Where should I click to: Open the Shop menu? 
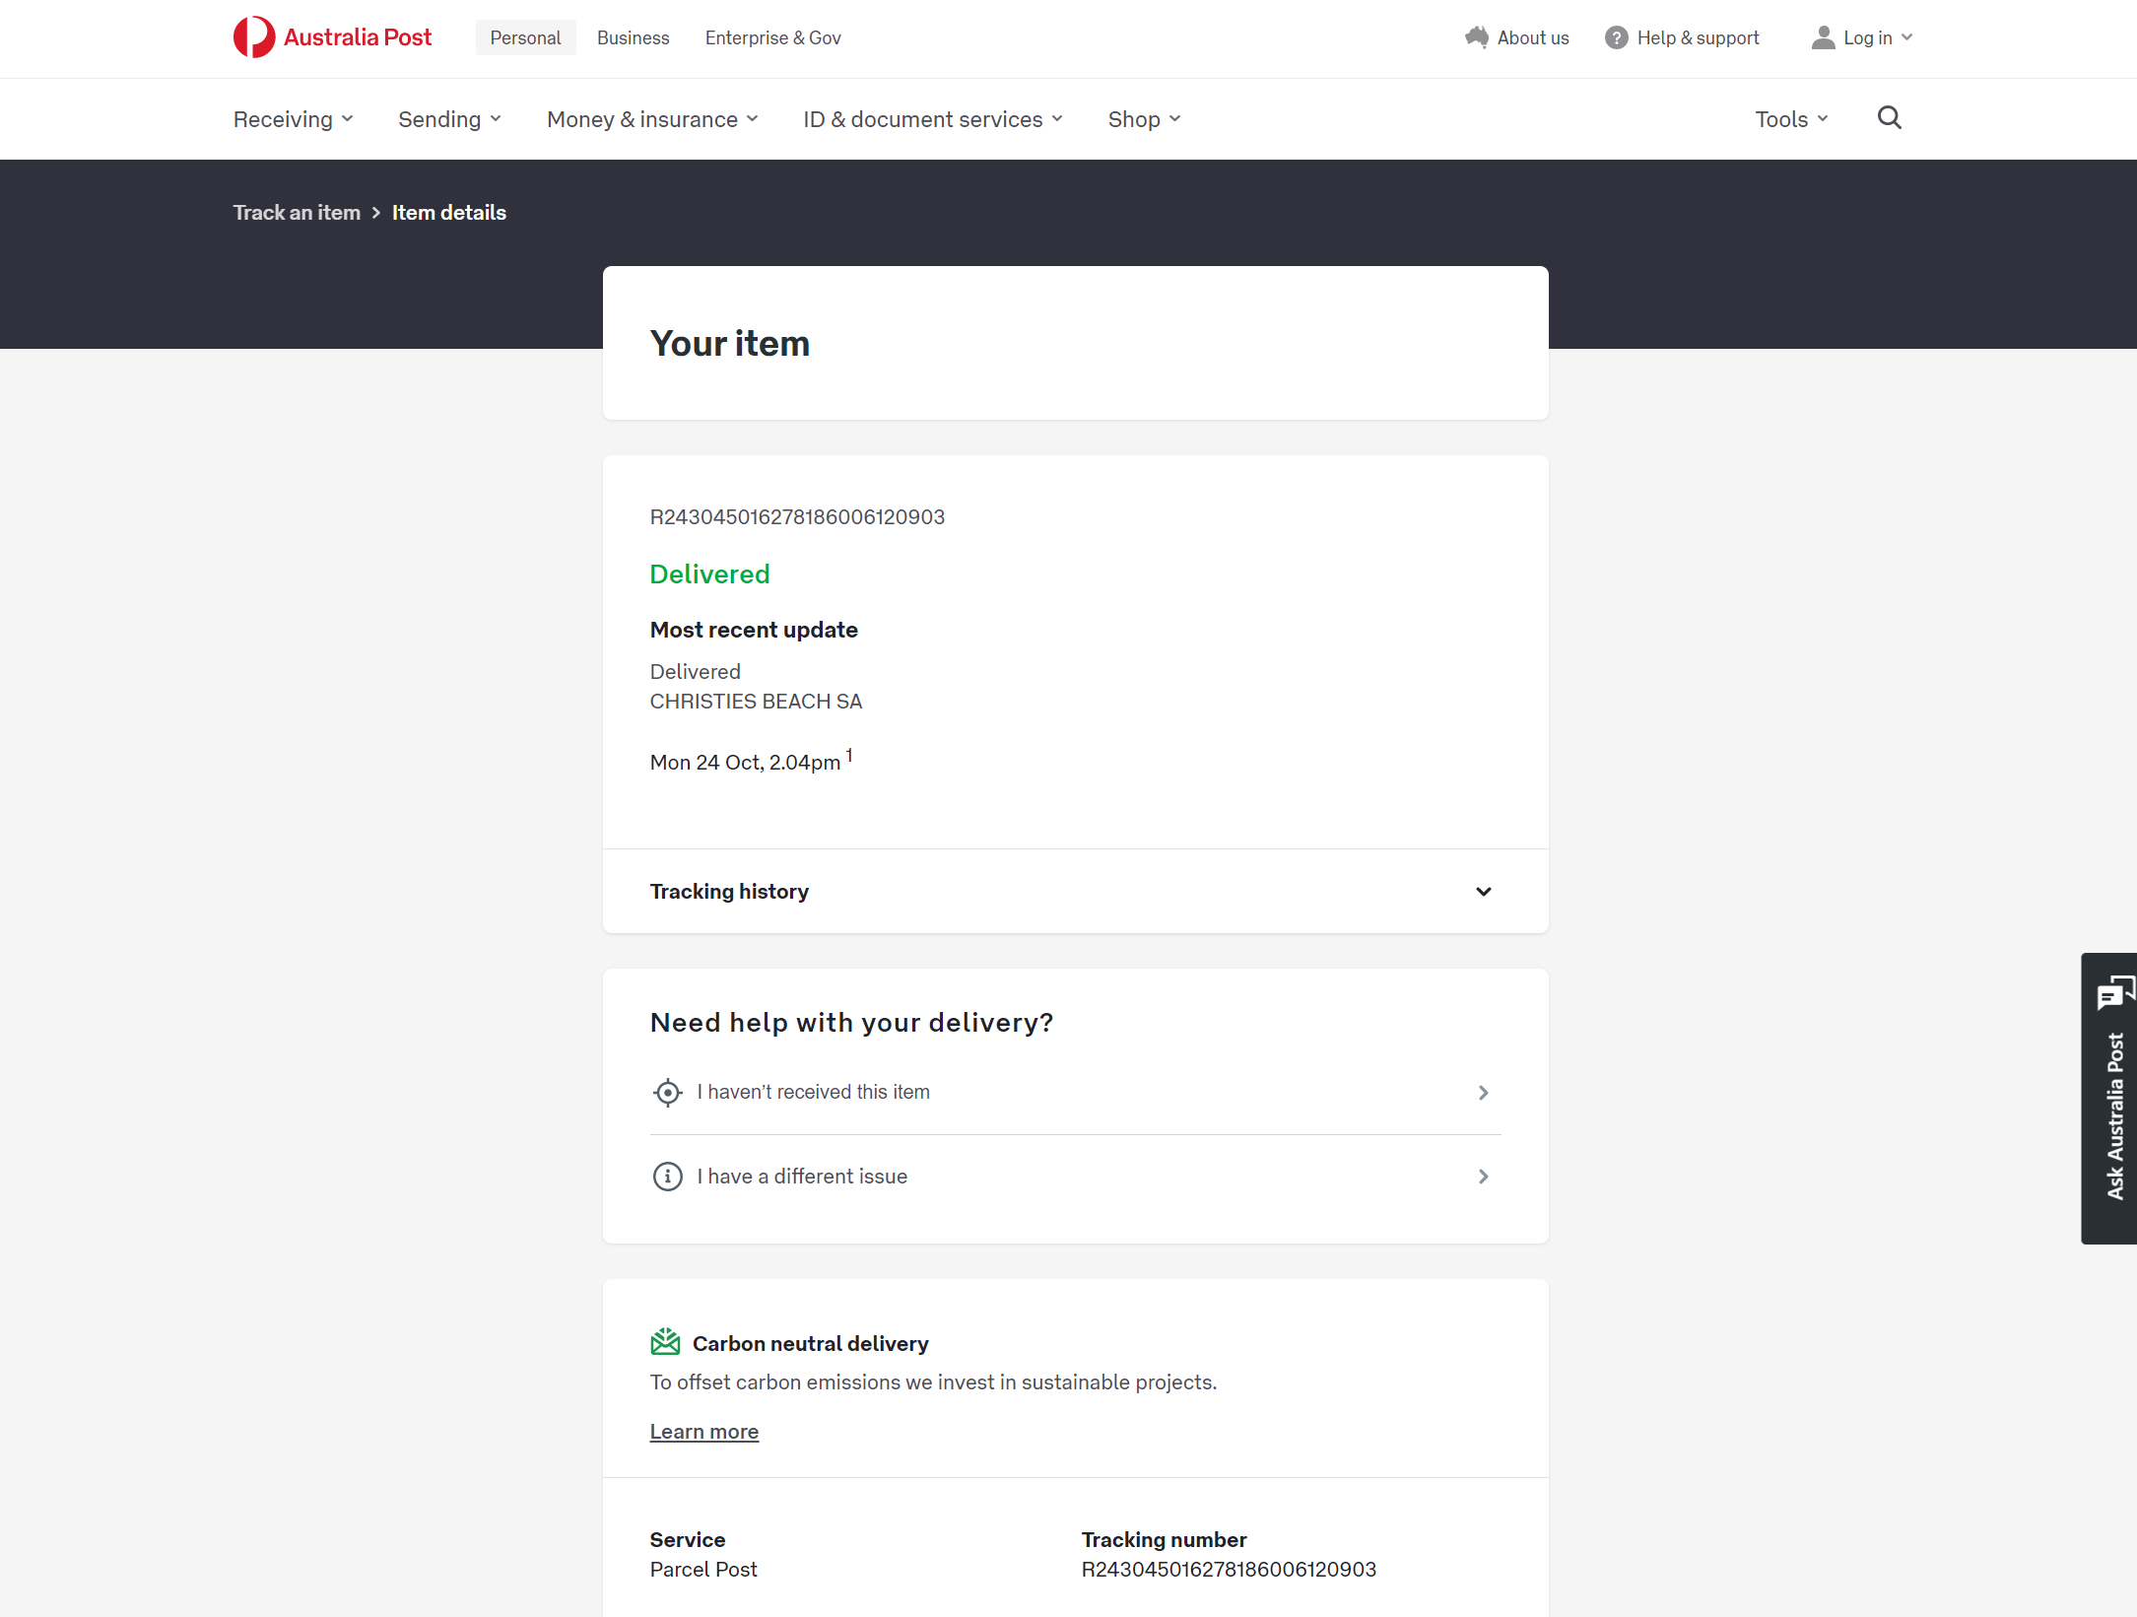(x=1144, y=119)
